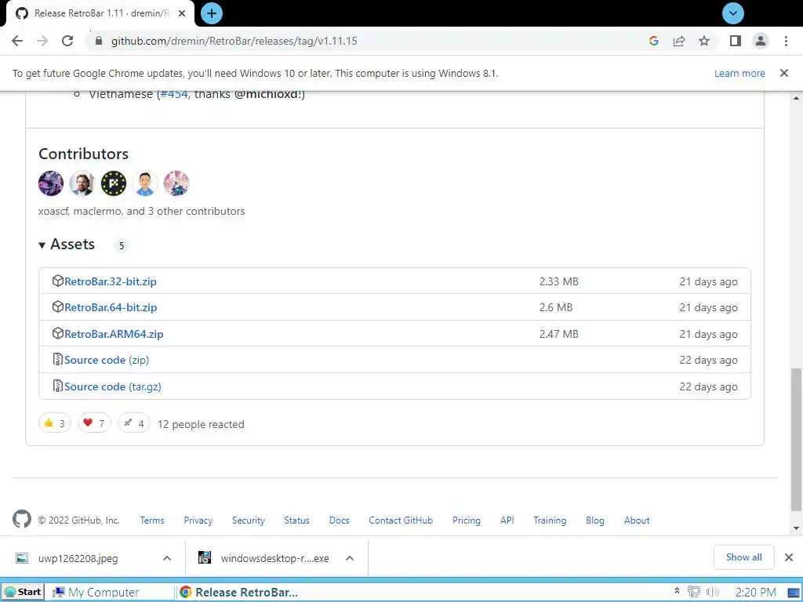The width and height of the screenshot is (803, 602).
Task: Open the Blog footer link
Action: pyautogui.click(x=595, y=520)
